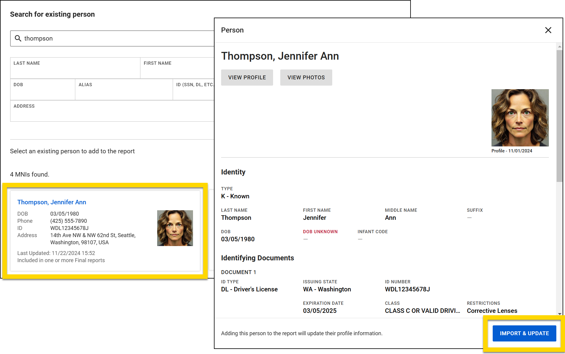Screen dimensions: 565x354
Task: Click the ID number WDL12345678J
Action: 407,289
